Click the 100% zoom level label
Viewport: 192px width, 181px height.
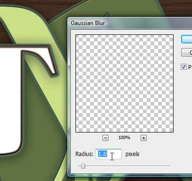124,138
